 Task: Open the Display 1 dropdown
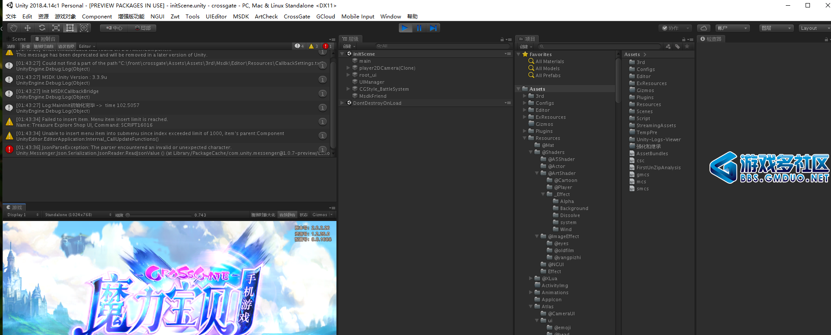(x=23, y=215)
